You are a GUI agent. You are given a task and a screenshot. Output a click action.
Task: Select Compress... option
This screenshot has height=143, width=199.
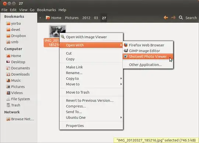(91, 106)
